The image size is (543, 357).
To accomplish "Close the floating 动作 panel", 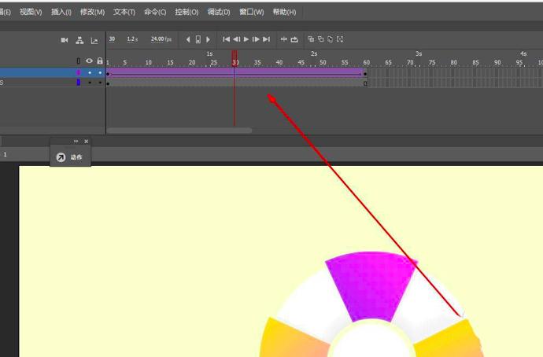I will [x=87, y=141].
